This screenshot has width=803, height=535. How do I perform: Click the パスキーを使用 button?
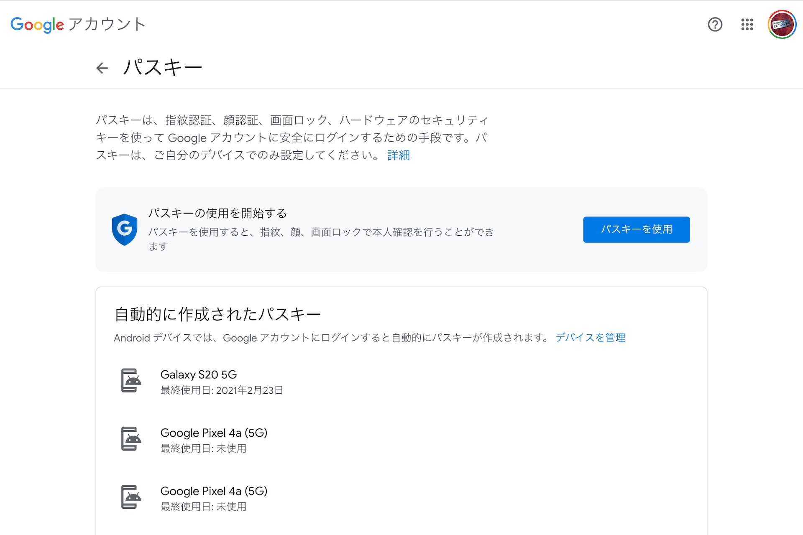[x=637, y=229]
